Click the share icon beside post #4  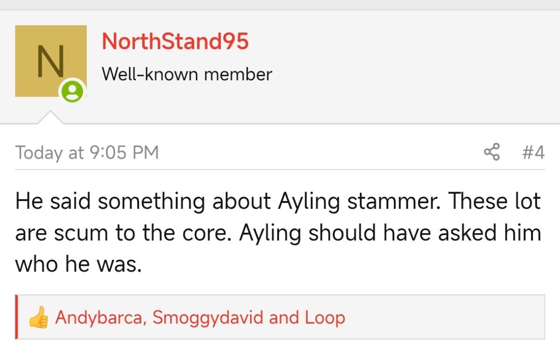[491, 153]
